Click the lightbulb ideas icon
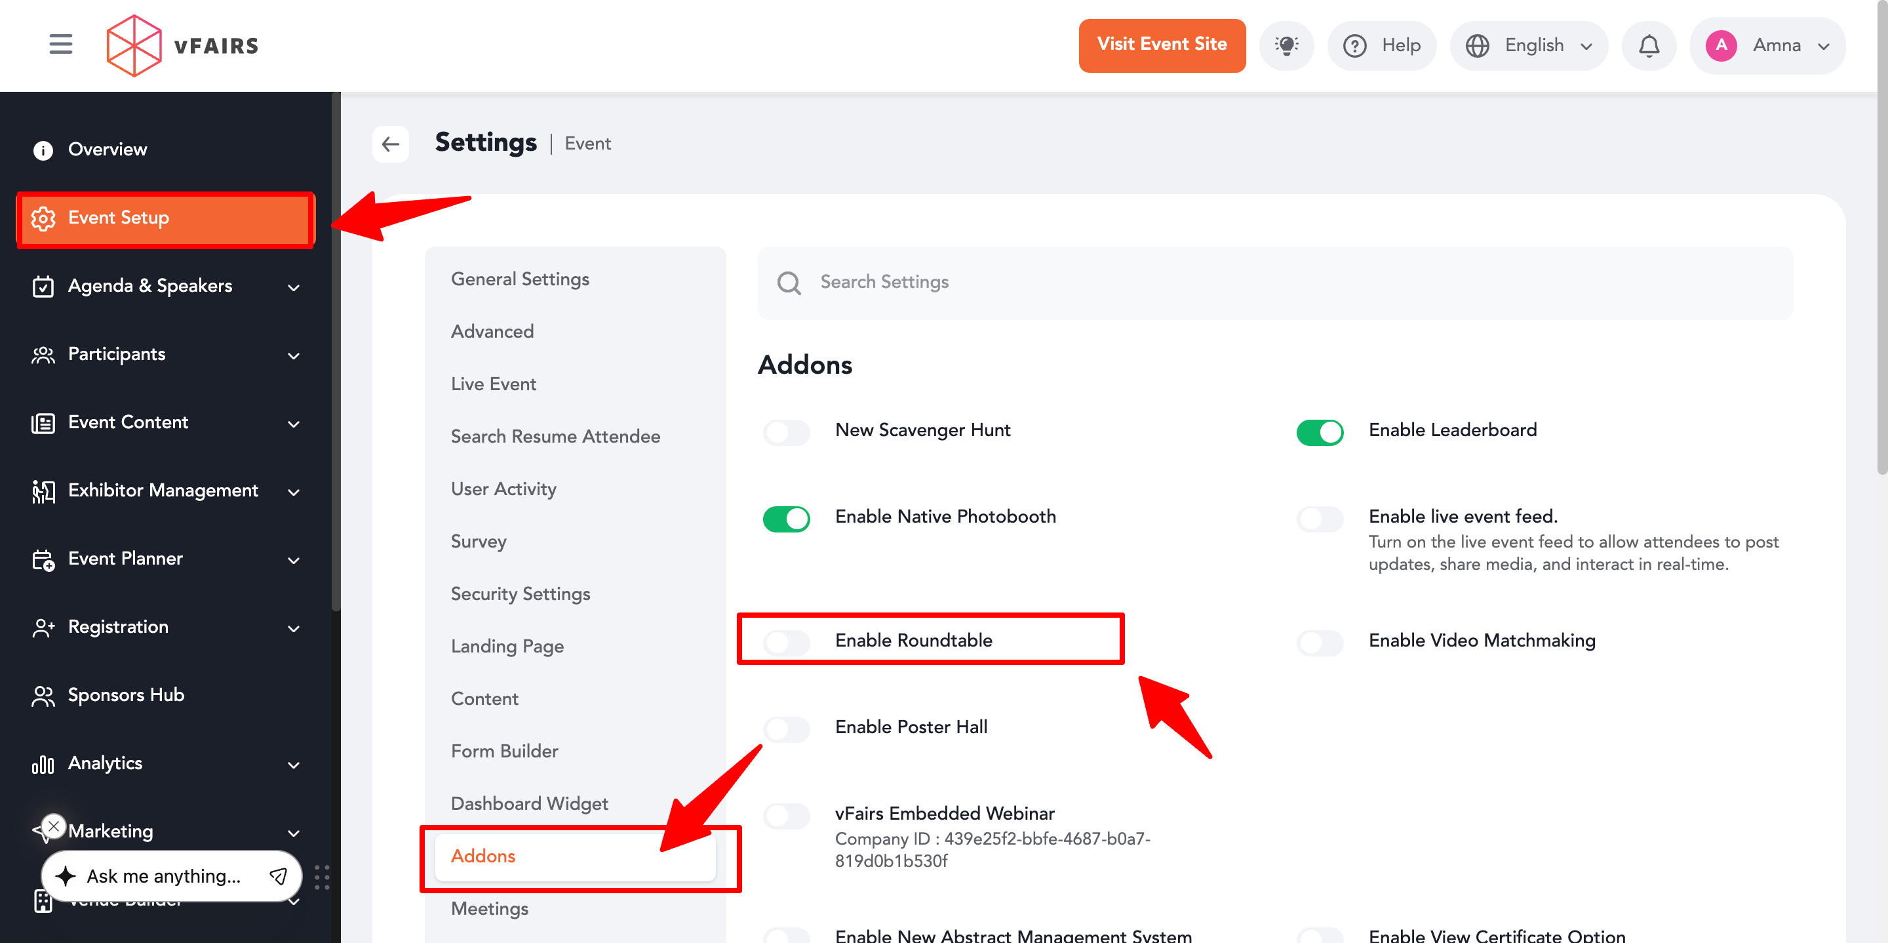 1286,45
